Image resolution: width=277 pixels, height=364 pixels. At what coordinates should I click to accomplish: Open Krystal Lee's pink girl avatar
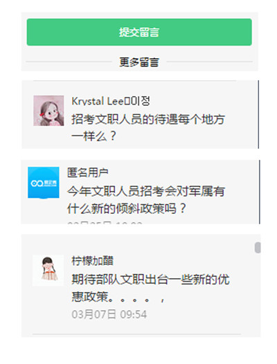(x=48, y=111)
